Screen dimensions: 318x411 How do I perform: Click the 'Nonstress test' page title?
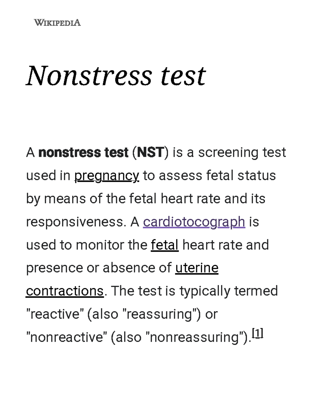click(x=116, y=76)
